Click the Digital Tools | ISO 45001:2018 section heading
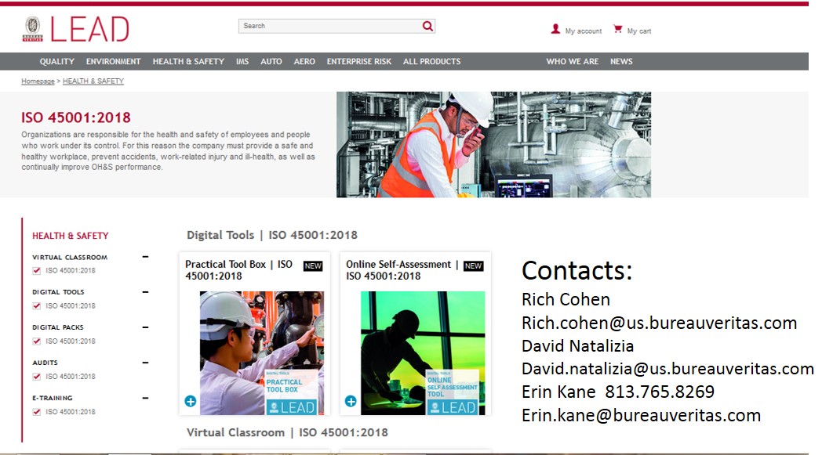833x455 pixels. pos(272,235)
